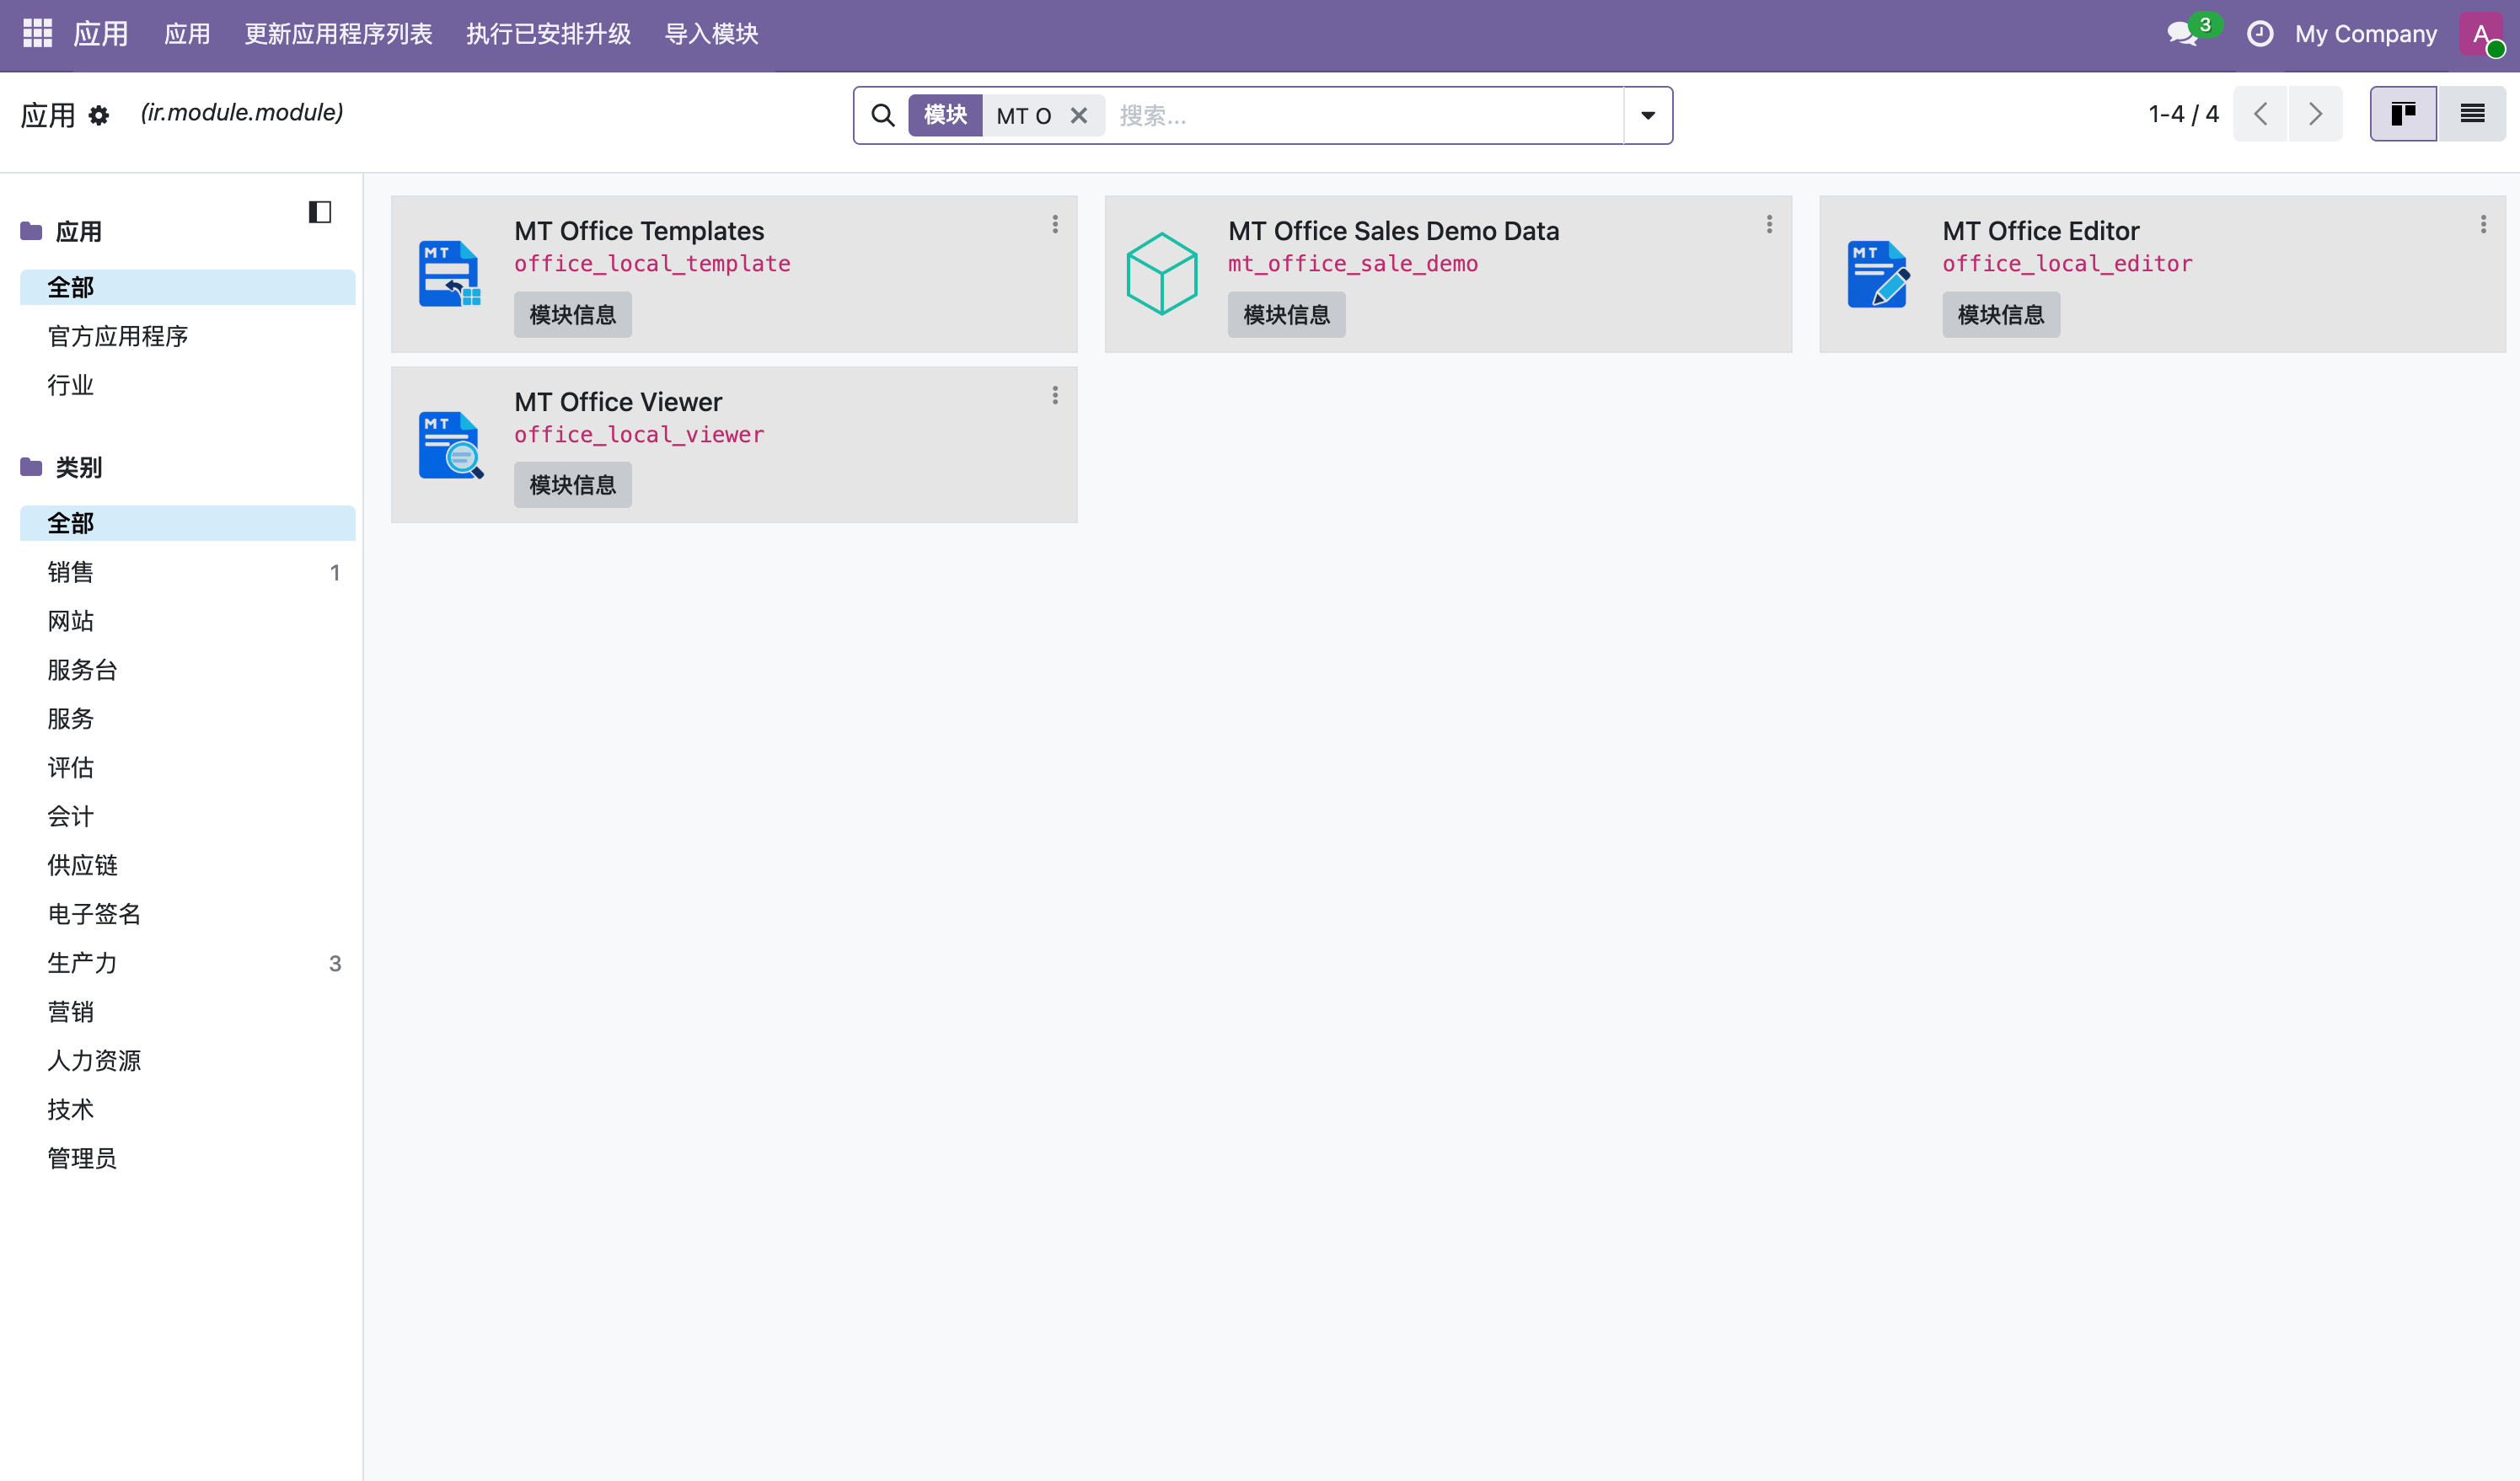Viewport: 2520px width, 1481px height.
Task: Click 模块信息 button on MT Office Templates
Action: (572, 313)
